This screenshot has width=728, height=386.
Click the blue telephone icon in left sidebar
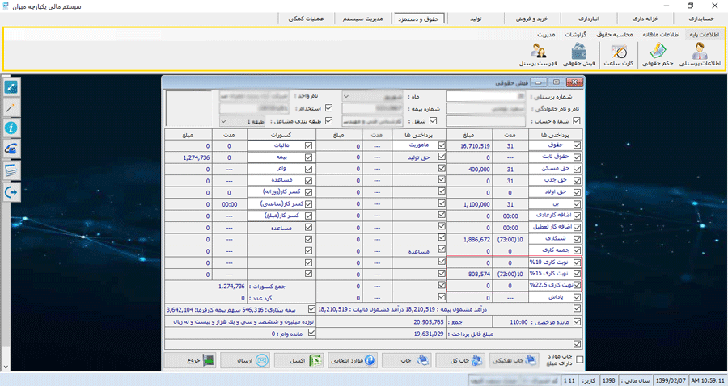click(x=11, y=149)
